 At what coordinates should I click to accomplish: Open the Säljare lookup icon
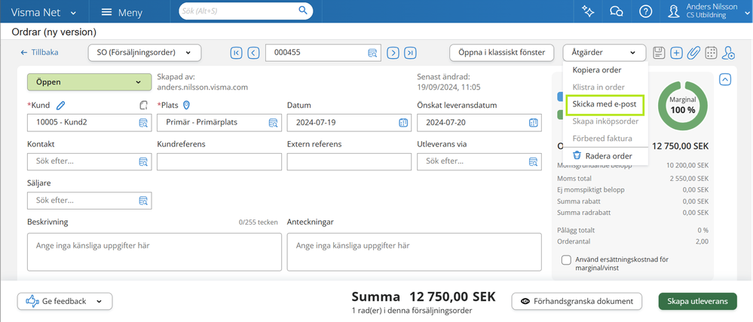143,201
